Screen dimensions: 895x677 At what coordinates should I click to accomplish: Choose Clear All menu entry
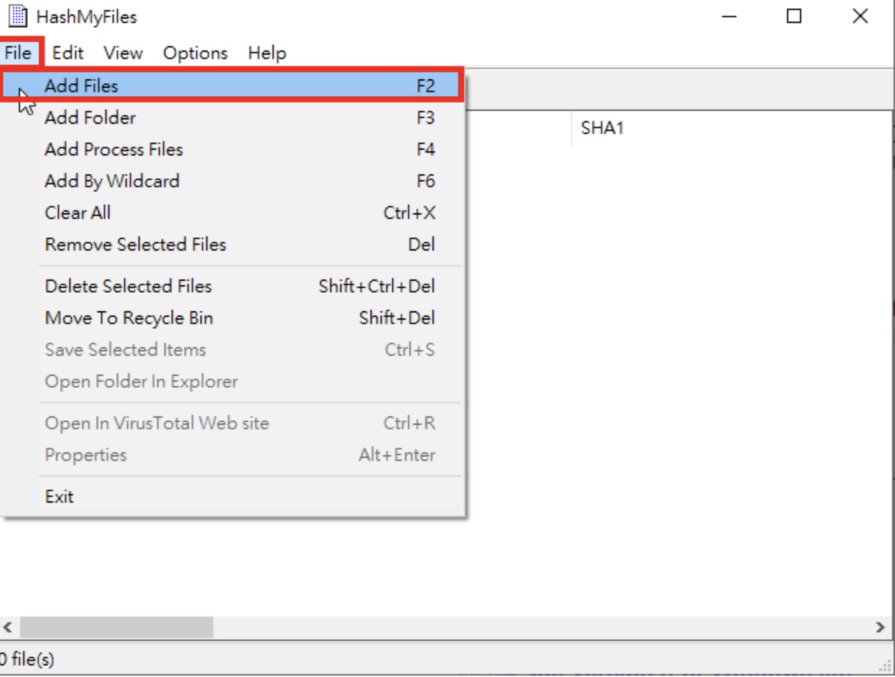(233, 212)
